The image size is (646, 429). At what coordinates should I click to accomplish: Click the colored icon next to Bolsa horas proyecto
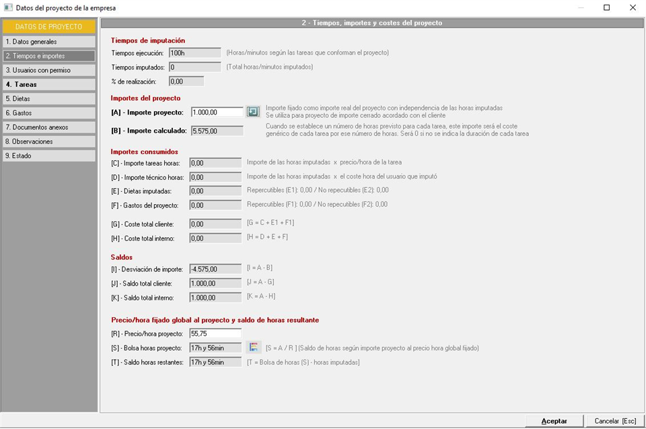[x=254, y=348]
